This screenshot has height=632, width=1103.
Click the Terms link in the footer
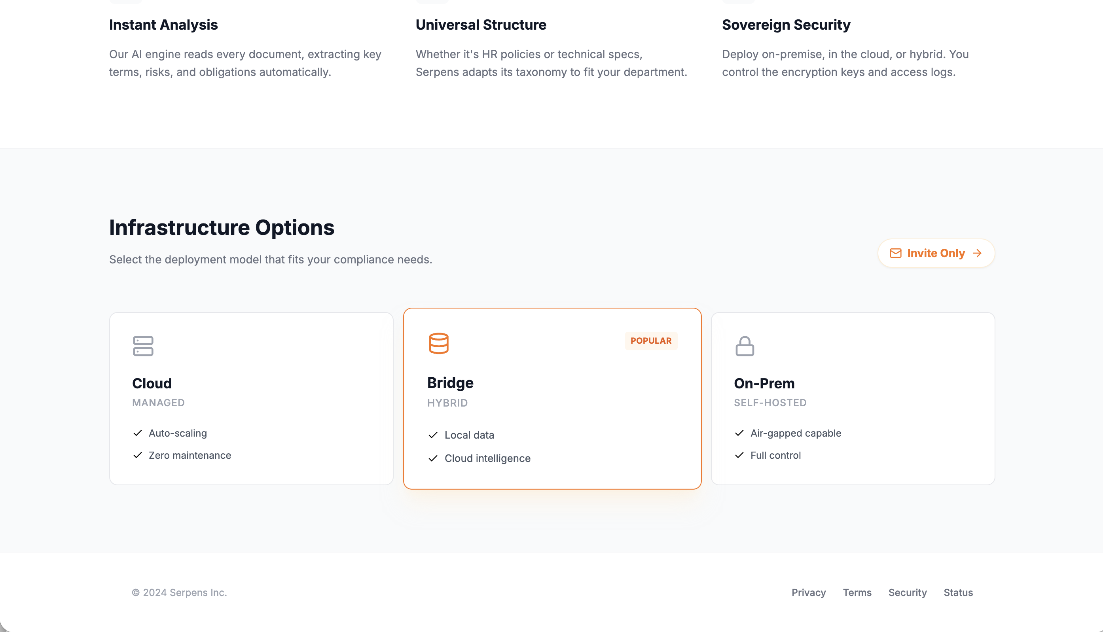click(857, 592)
